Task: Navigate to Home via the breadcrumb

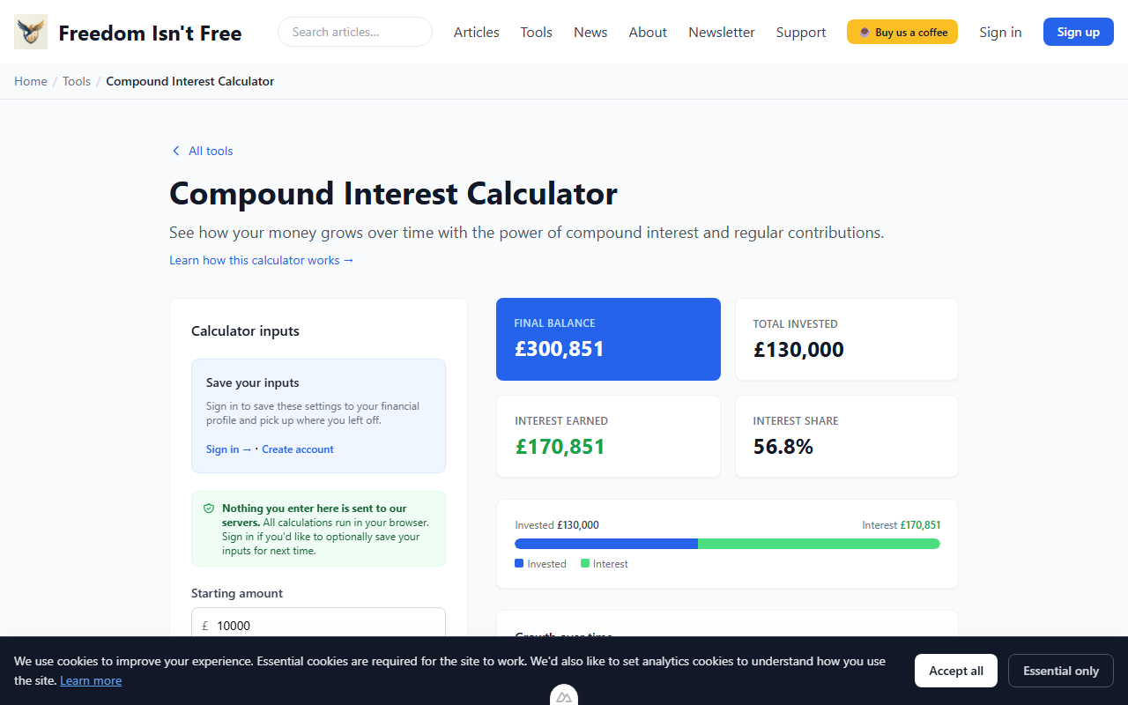Action: coord(30,80)
